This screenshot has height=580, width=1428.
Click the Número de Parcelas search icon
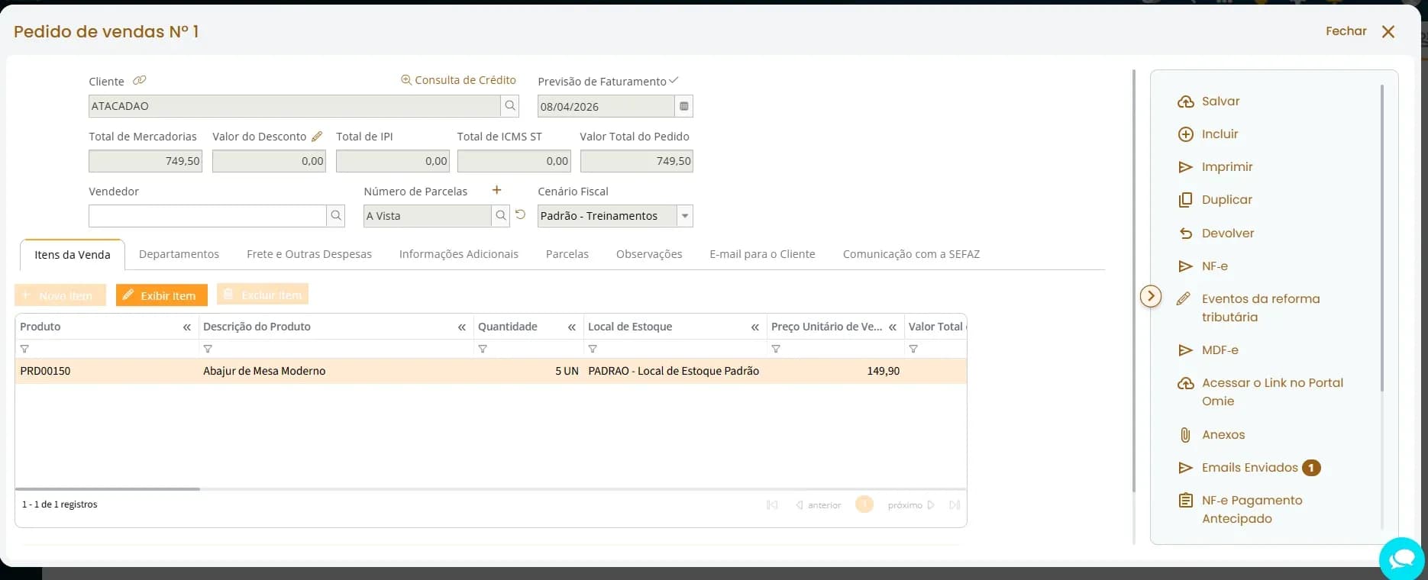tap(500, 216)
